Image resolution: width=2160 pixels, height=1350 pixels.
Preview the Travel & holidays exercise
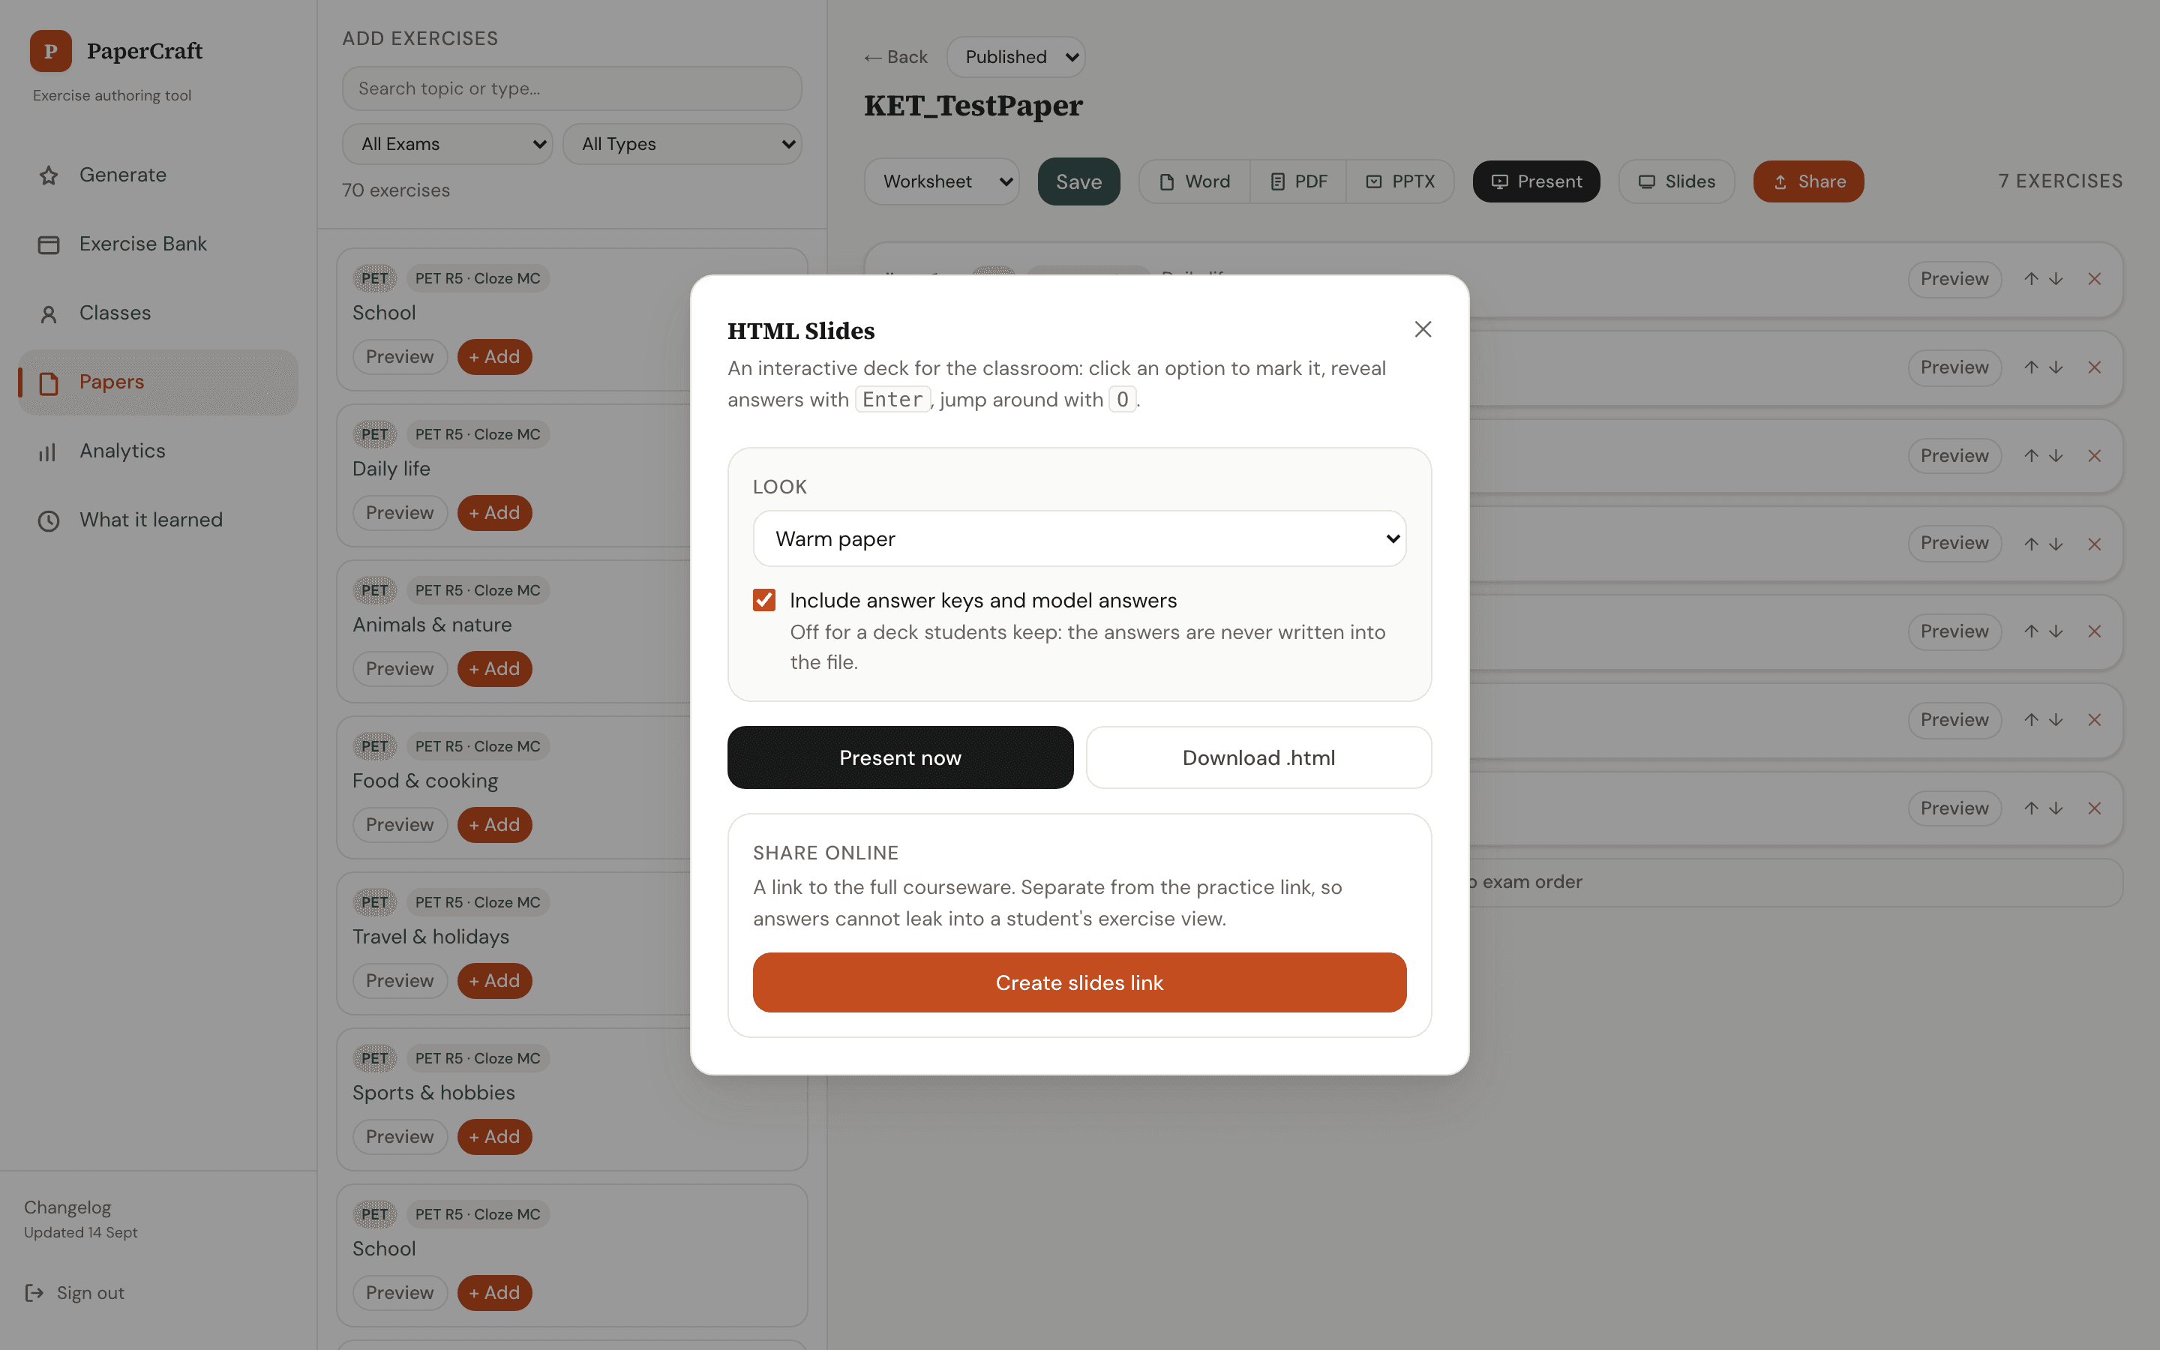click(400, 980)
